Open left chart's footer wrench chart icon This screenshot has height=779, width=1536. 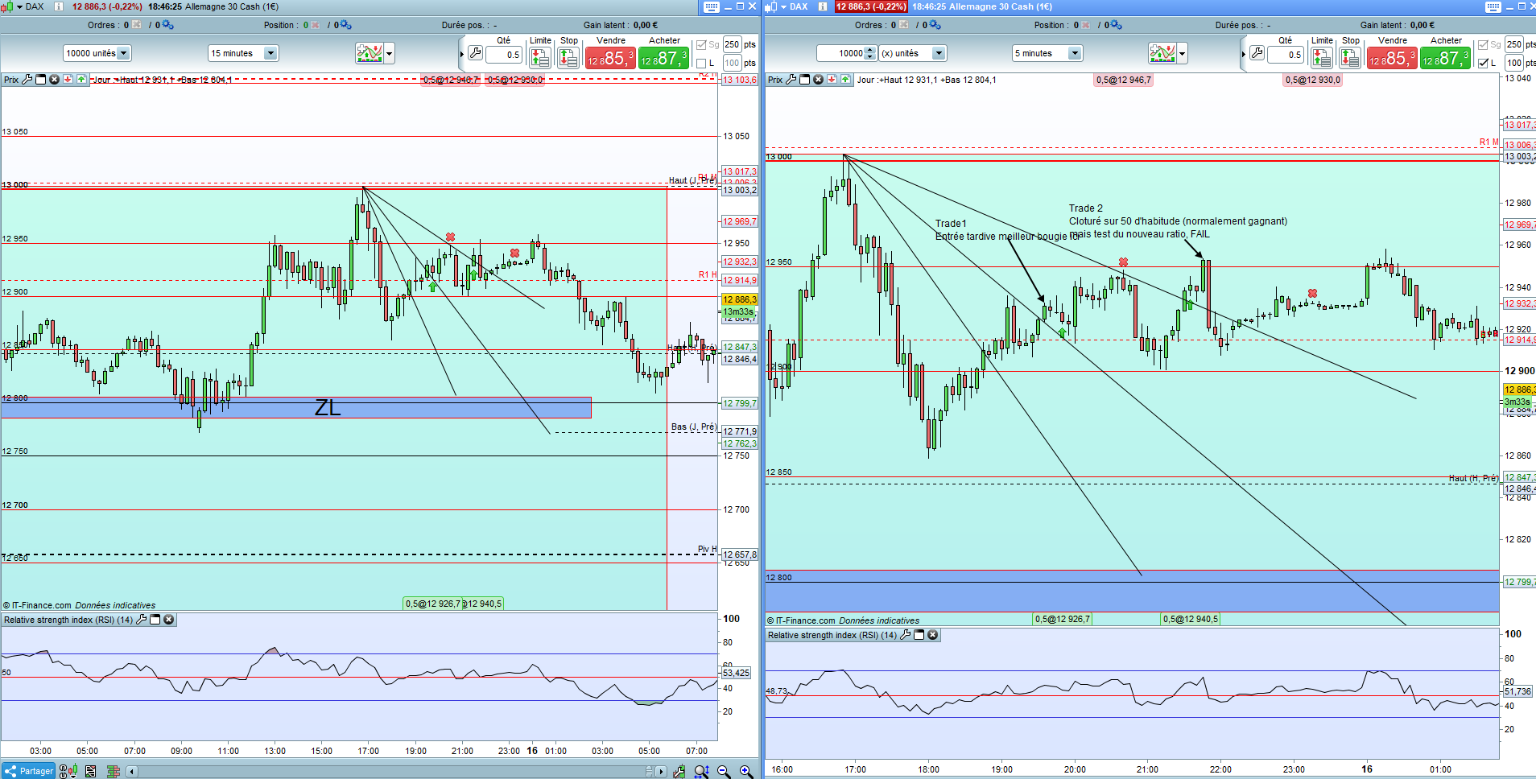point(679,771)
